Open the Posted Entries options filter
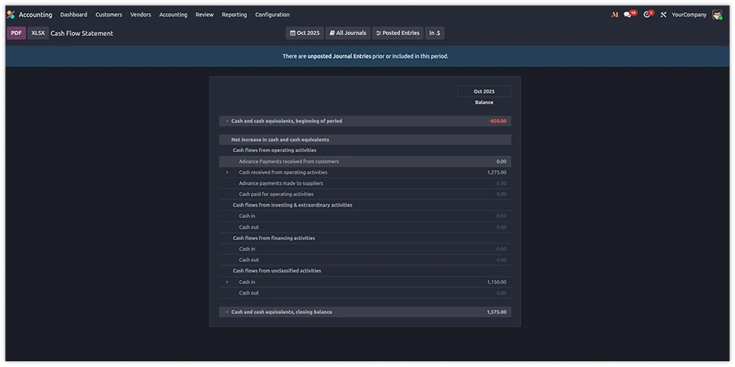 point(398,33)
